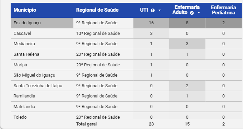The height and width of the screenshot is (132, 243).
Task: Click the Enfermaria Adulto info icon numbered 2
Action: point(192,13)
